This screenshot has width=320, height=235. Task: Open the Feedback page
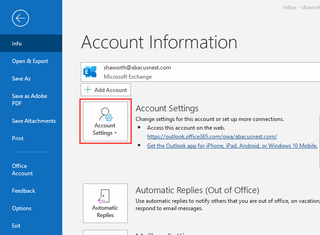pos(31,191)
